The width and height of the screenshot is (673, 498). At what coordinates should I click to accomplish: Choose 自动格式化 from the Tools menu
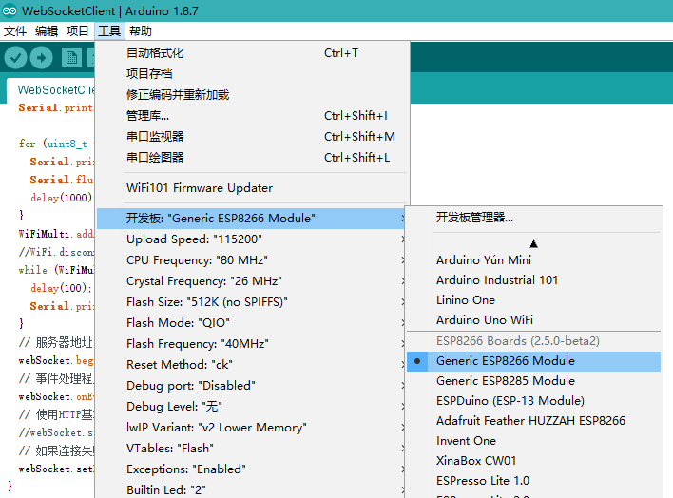click(x=252, y=53)
